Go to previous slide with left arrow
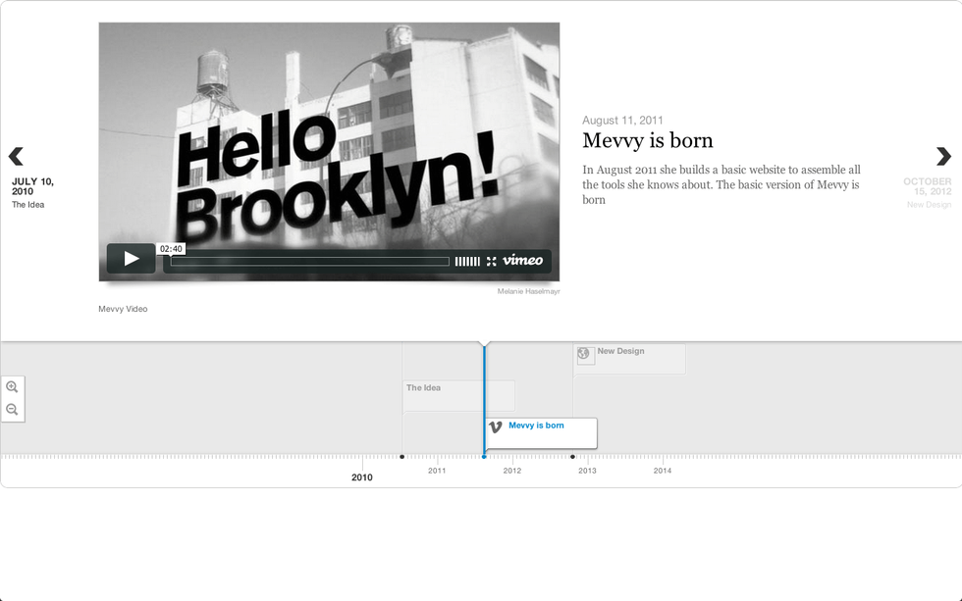 (x=16, y=156)
